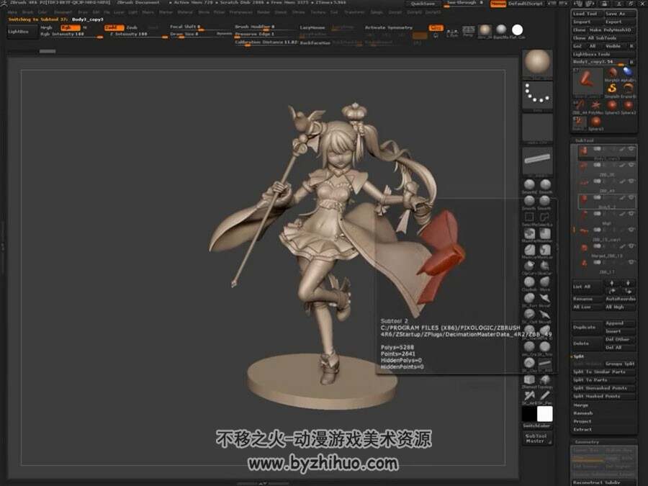The height and width of the screenshot is (486, 648).
Task: Open the empty alpha thumbnail slot
Action: [x=537, y=127]
